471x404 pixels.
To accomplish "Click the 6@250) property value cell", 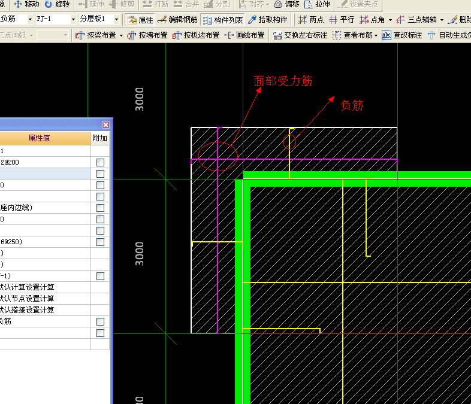I will [45, 242].
